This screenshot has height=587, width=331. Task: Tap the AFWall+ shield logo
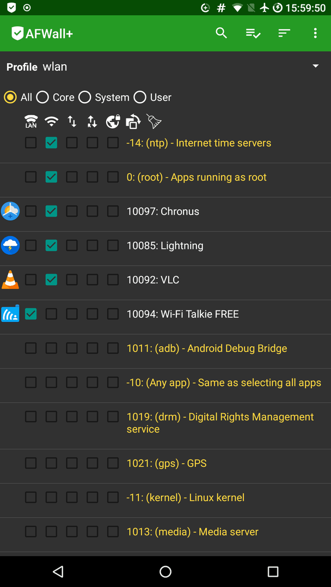pyautogui.click(x=17, y=33)
